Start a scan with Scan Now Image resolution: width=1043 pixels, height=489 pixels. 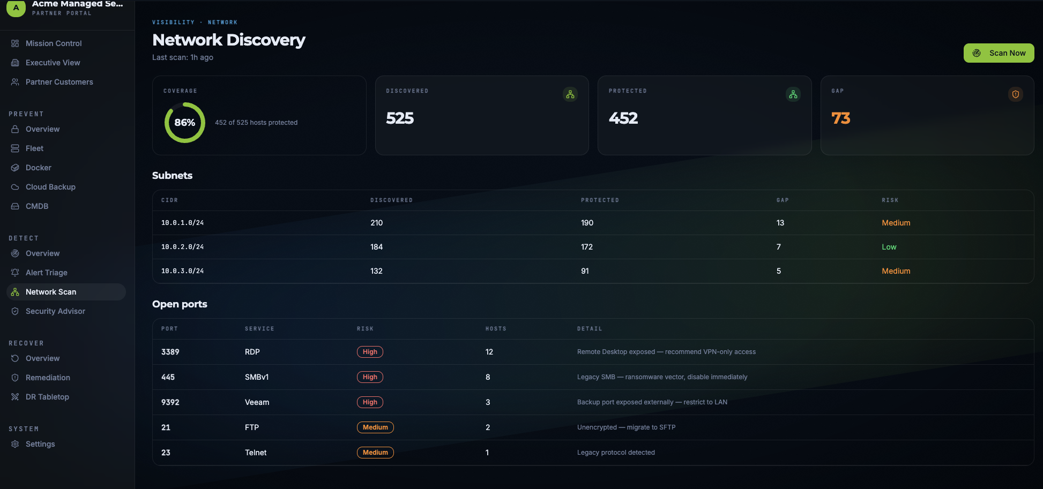coord(999,53)
